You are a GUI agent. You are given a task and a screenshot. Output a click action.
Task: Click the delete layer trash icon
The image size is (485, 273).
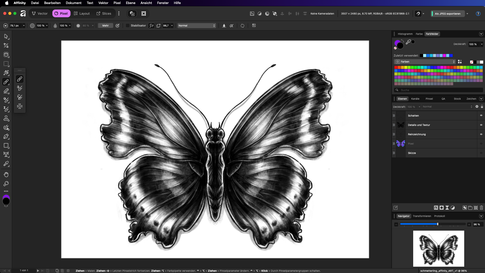pos(481,208)
